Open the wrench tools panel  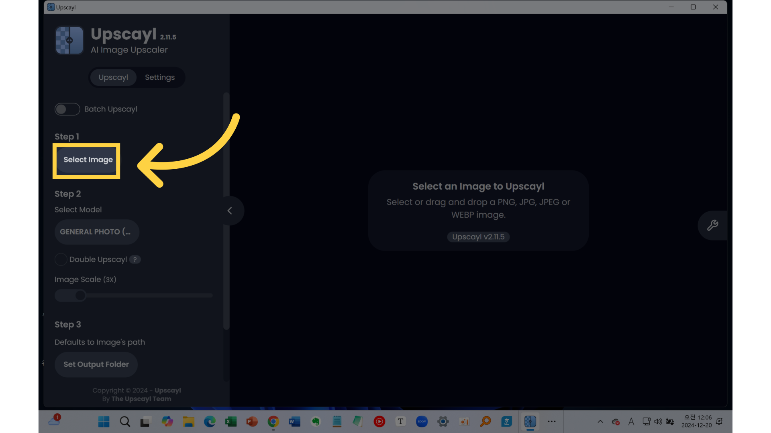tap(712, 225)
